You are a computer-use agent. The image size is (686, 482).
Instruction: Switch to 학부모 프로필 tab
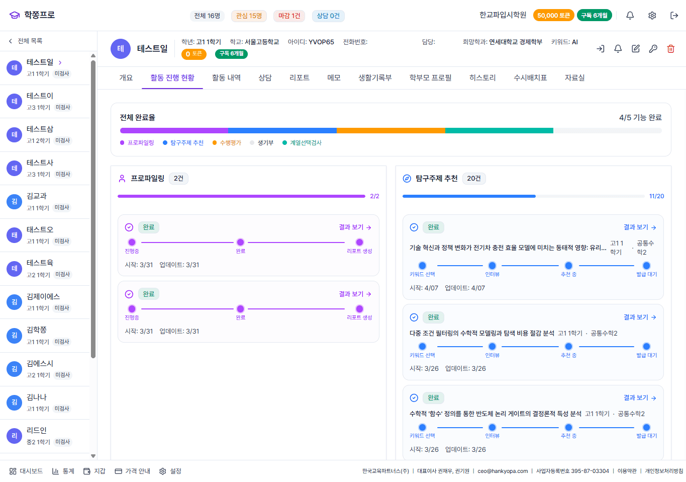click(x=430, y=78)
